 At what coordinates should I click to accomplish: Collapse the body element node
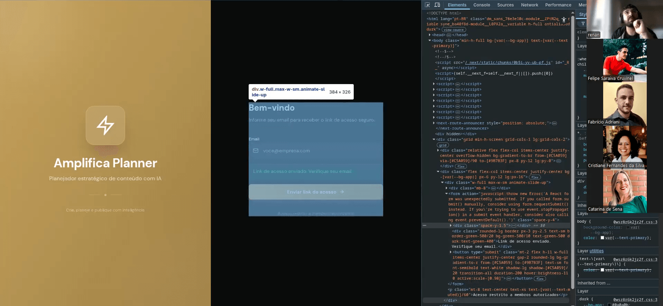pyautogui.click(x=430, y=40)
